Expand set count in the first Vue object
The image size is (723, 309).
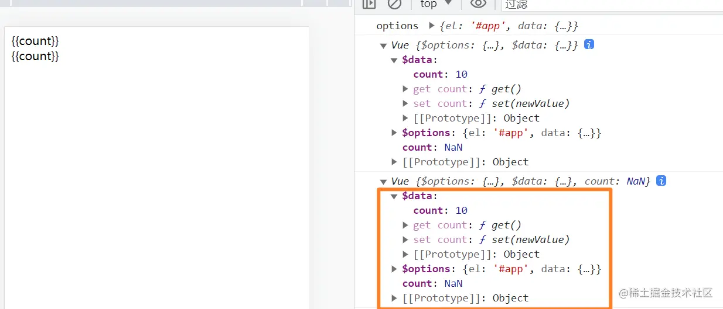[405, 103]
